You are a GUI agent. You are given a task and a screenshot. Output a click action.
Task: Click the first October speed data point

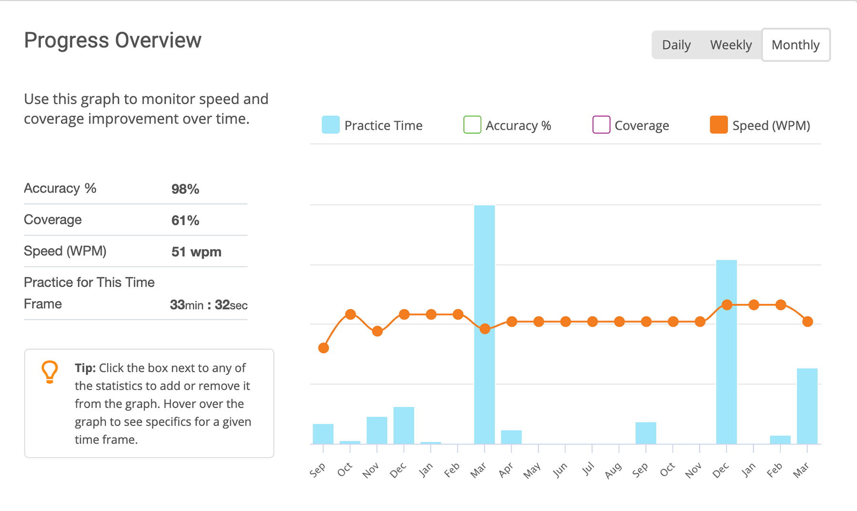pyautogui.click(x=350, y=314)
